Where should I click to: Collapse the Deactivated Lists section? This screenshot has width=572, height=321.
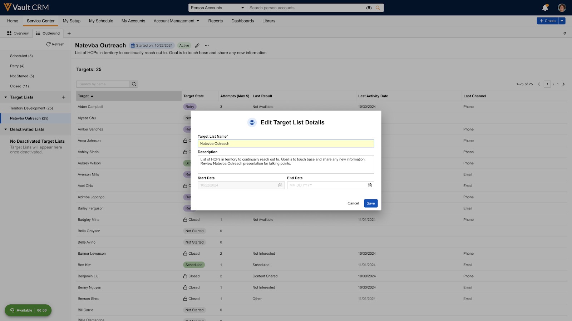6,129
